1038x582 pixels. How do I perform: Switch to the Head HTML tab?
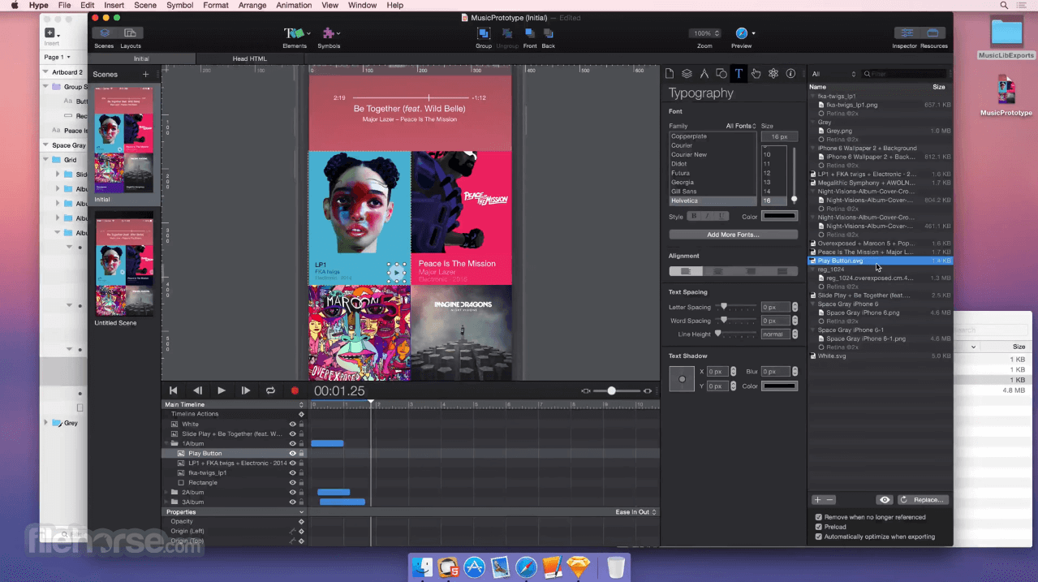(250, 58)
